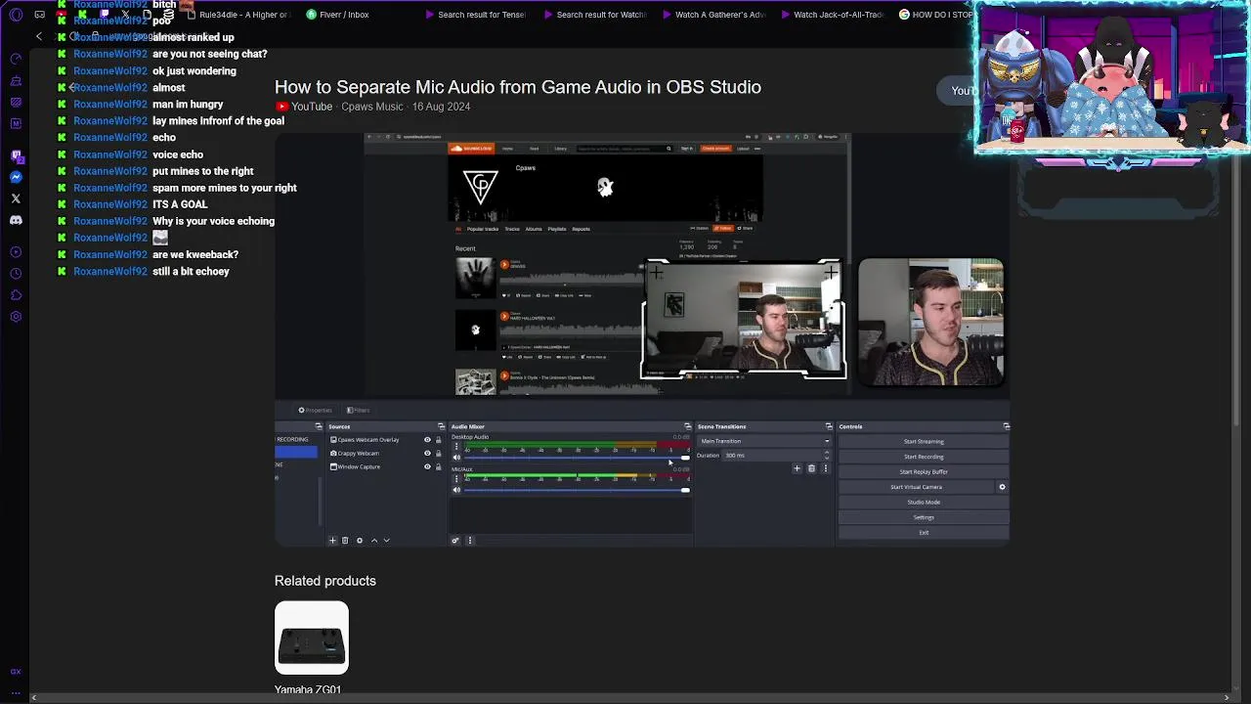
Task: Open browser settings gear in the sidebar
Action: coord(16,317)
